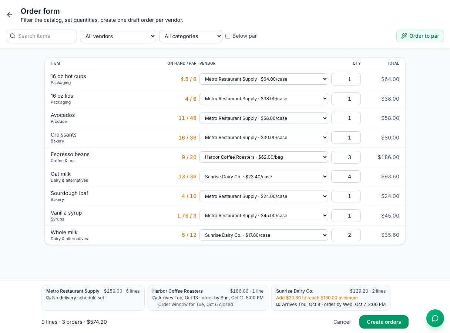Select the Harbor Coffee Roasters order card
Image resolution: width=450 pixels, height=333 pixels.
coord(208,298)
